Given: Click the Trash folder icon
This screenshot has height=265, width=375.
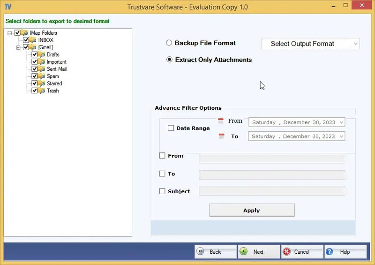Looking at the screenshot, I should (x=41, y=91).
